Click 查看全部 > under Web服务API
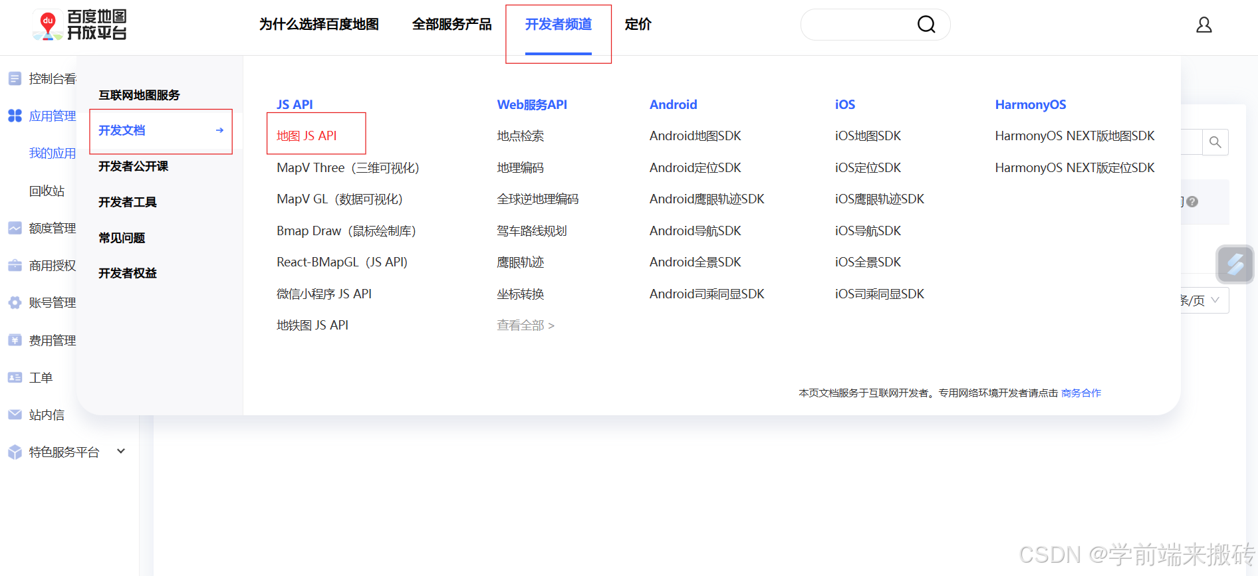This screenshot has height=576, width=1258. click(526, 325)
